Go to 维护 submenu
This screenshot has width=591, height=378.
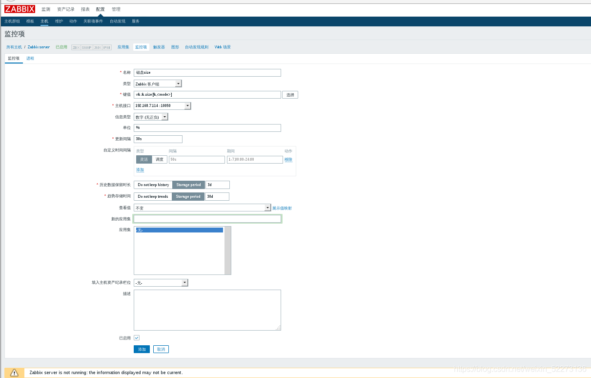click(x=59, y=21)
